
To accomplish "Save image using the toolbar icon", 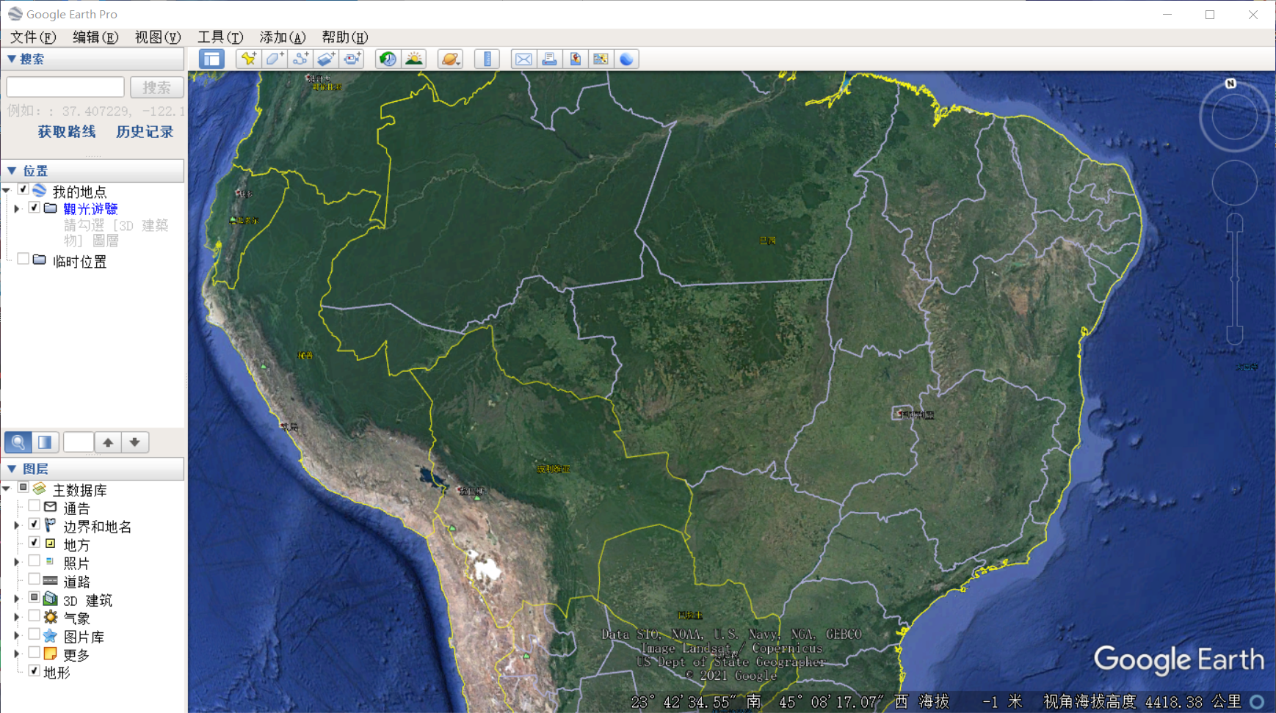I will coord(575,59).
